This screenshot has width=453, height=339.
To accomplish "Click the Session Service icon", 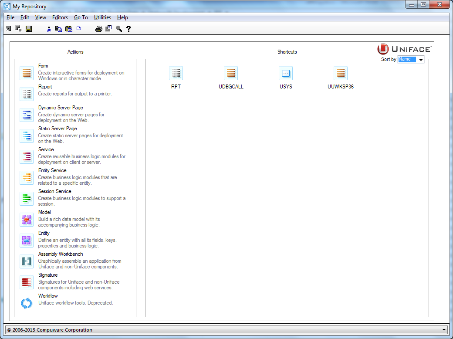I will (x=27, y=199).
